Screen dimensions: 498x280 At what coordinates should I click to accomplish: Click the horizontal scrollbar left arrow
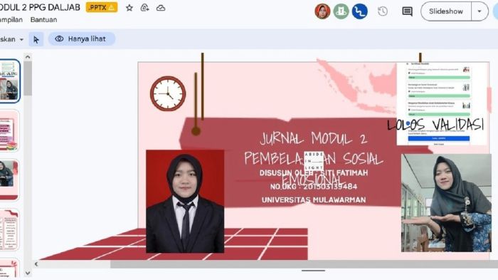[36, 264]
